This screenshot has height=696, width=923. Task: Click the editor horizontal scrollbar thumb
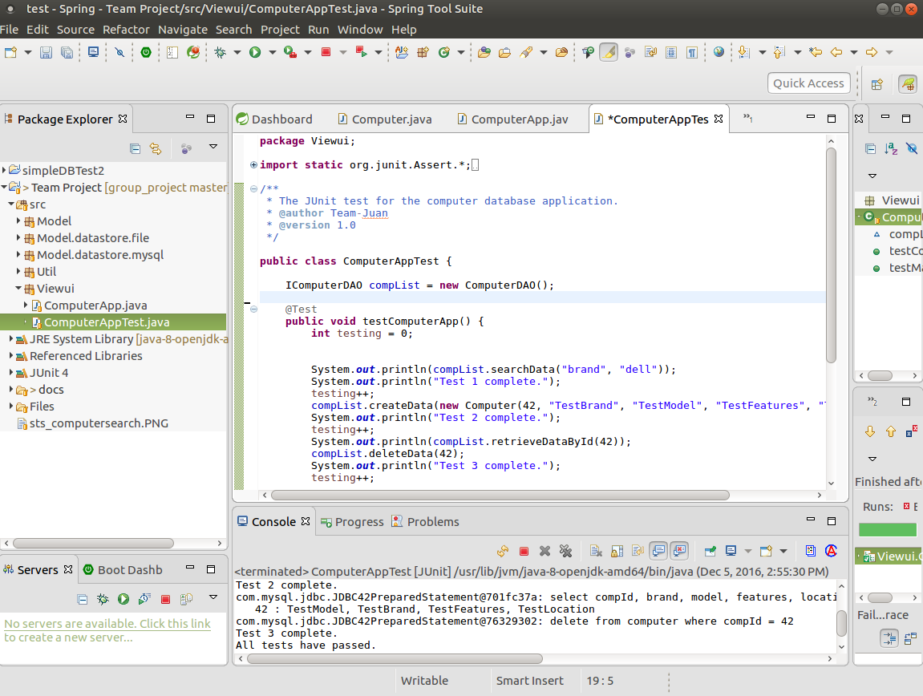pos(500,496)
